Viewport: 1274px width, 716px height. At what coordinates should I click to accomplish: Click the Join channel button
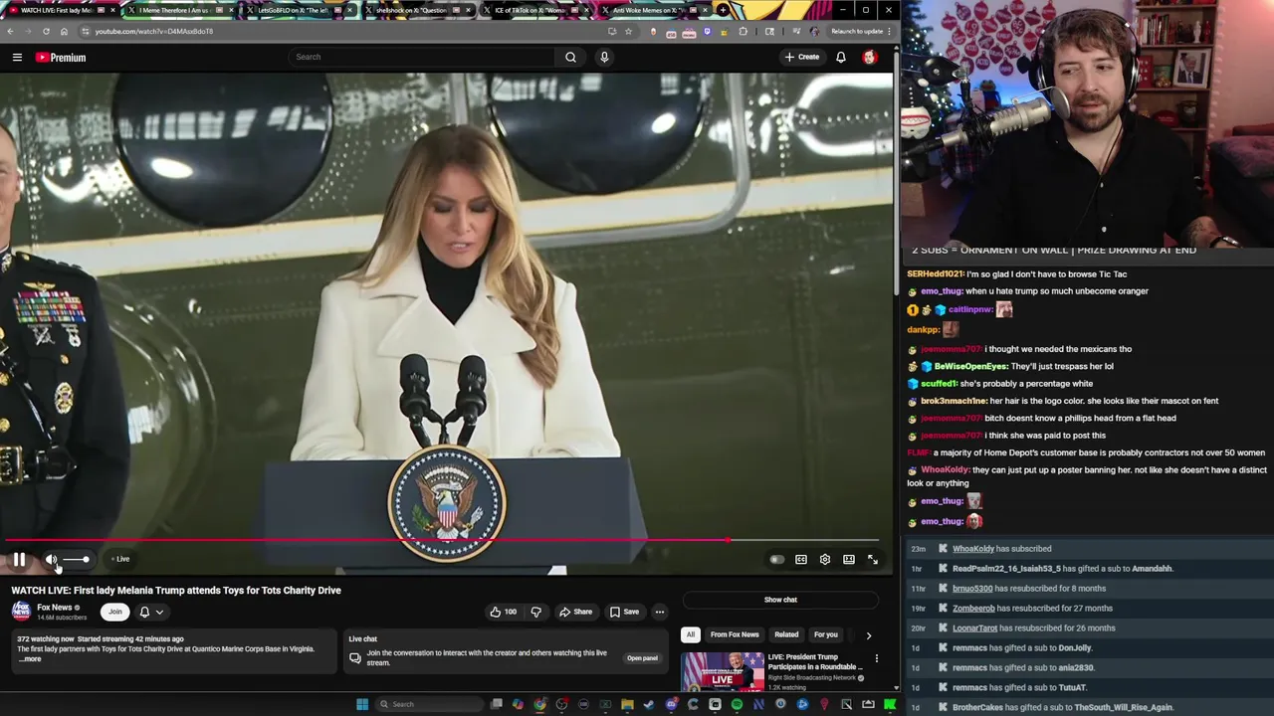pos(115,612)
